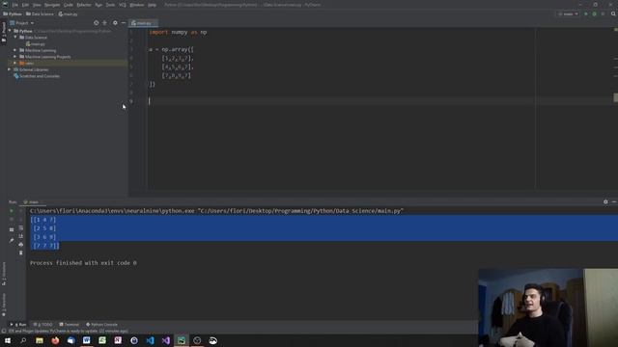The height and width of the screenshot is (347, 618).
Task: Click the Windows Start button
Action: tap(8, 340)
